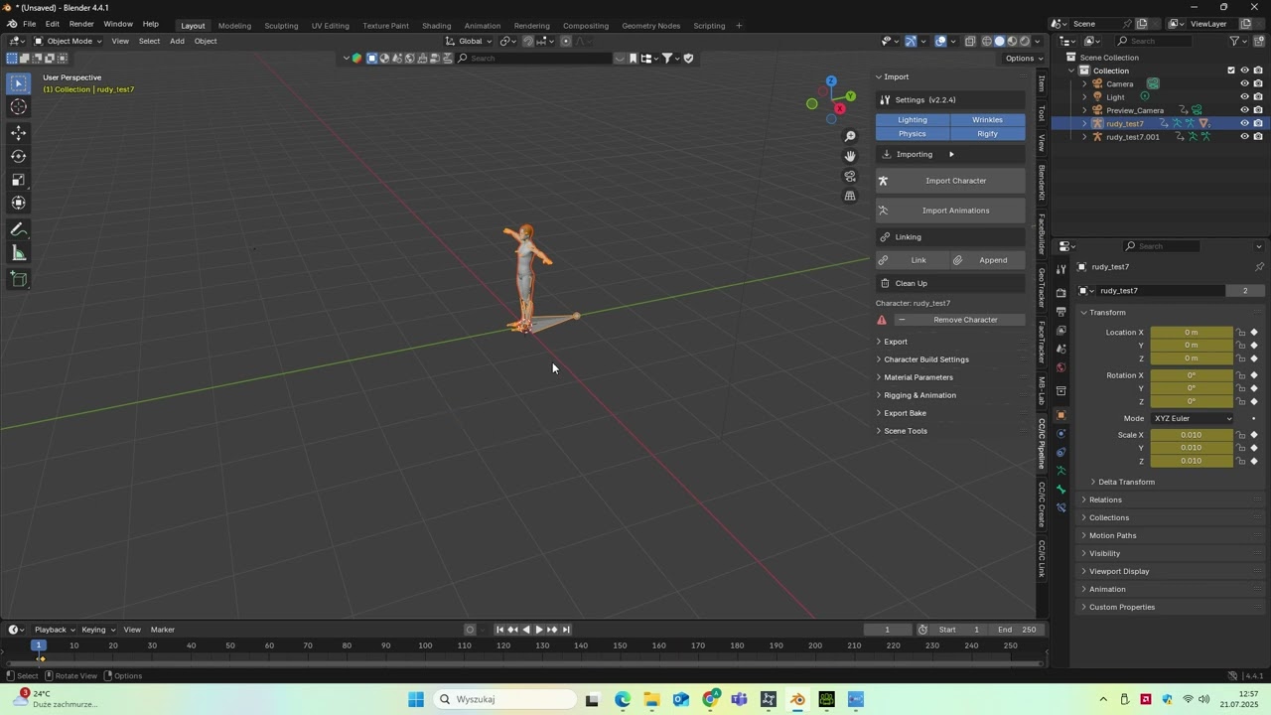1271x715 pixels.
Task: Click the viewport pan hand icon
Action: click(850, 156)
